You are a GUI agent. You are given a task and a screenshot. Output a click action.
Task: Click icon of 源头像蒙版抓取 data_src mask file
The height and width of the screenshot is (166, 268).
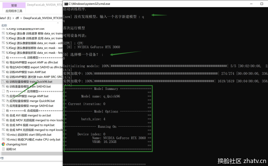point(3,53)
